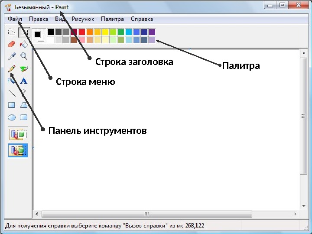Select the Polygon shape tool
The image size is (312, 234).
24,105
